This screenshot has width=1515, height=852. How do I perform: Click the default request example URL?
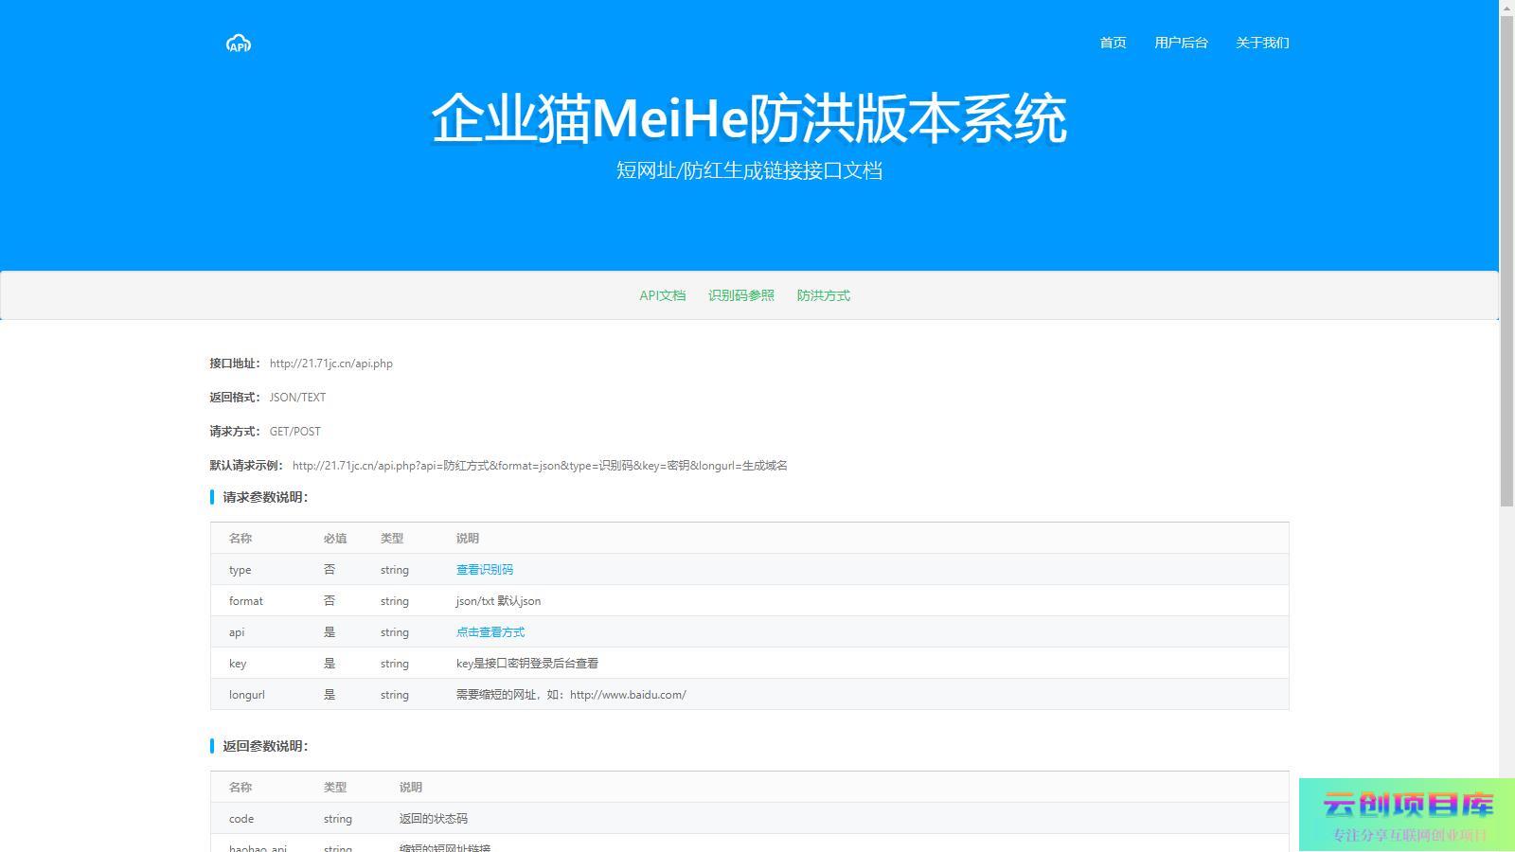(x=540, y=466)
